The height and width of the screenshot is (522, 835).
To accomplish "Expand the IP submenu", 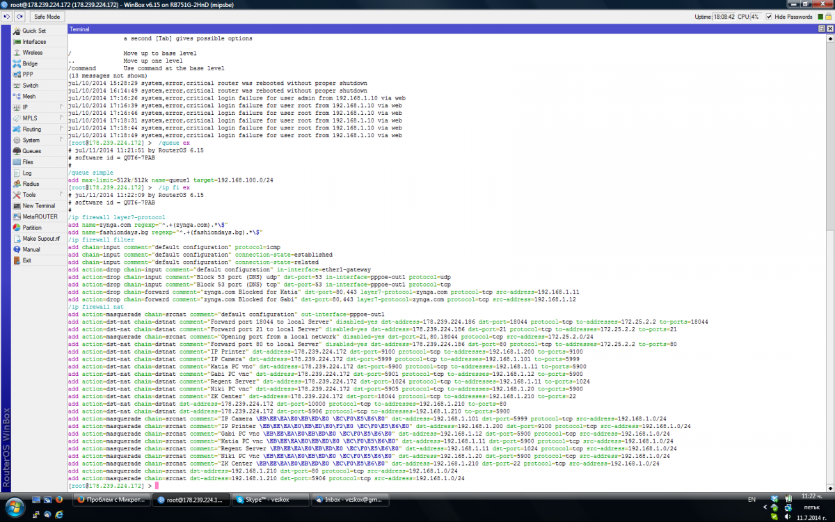I will coord(25,107).
